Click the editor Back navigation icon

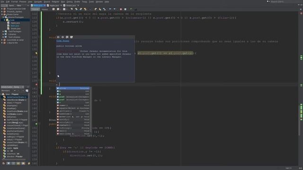pyautogui.click(x=58, y=9)
